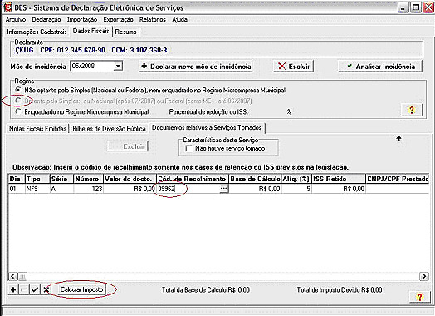The height and width of the screenshot is (316, 435).
Task: Open the Ajuda menu
Action: coord(179,20)
